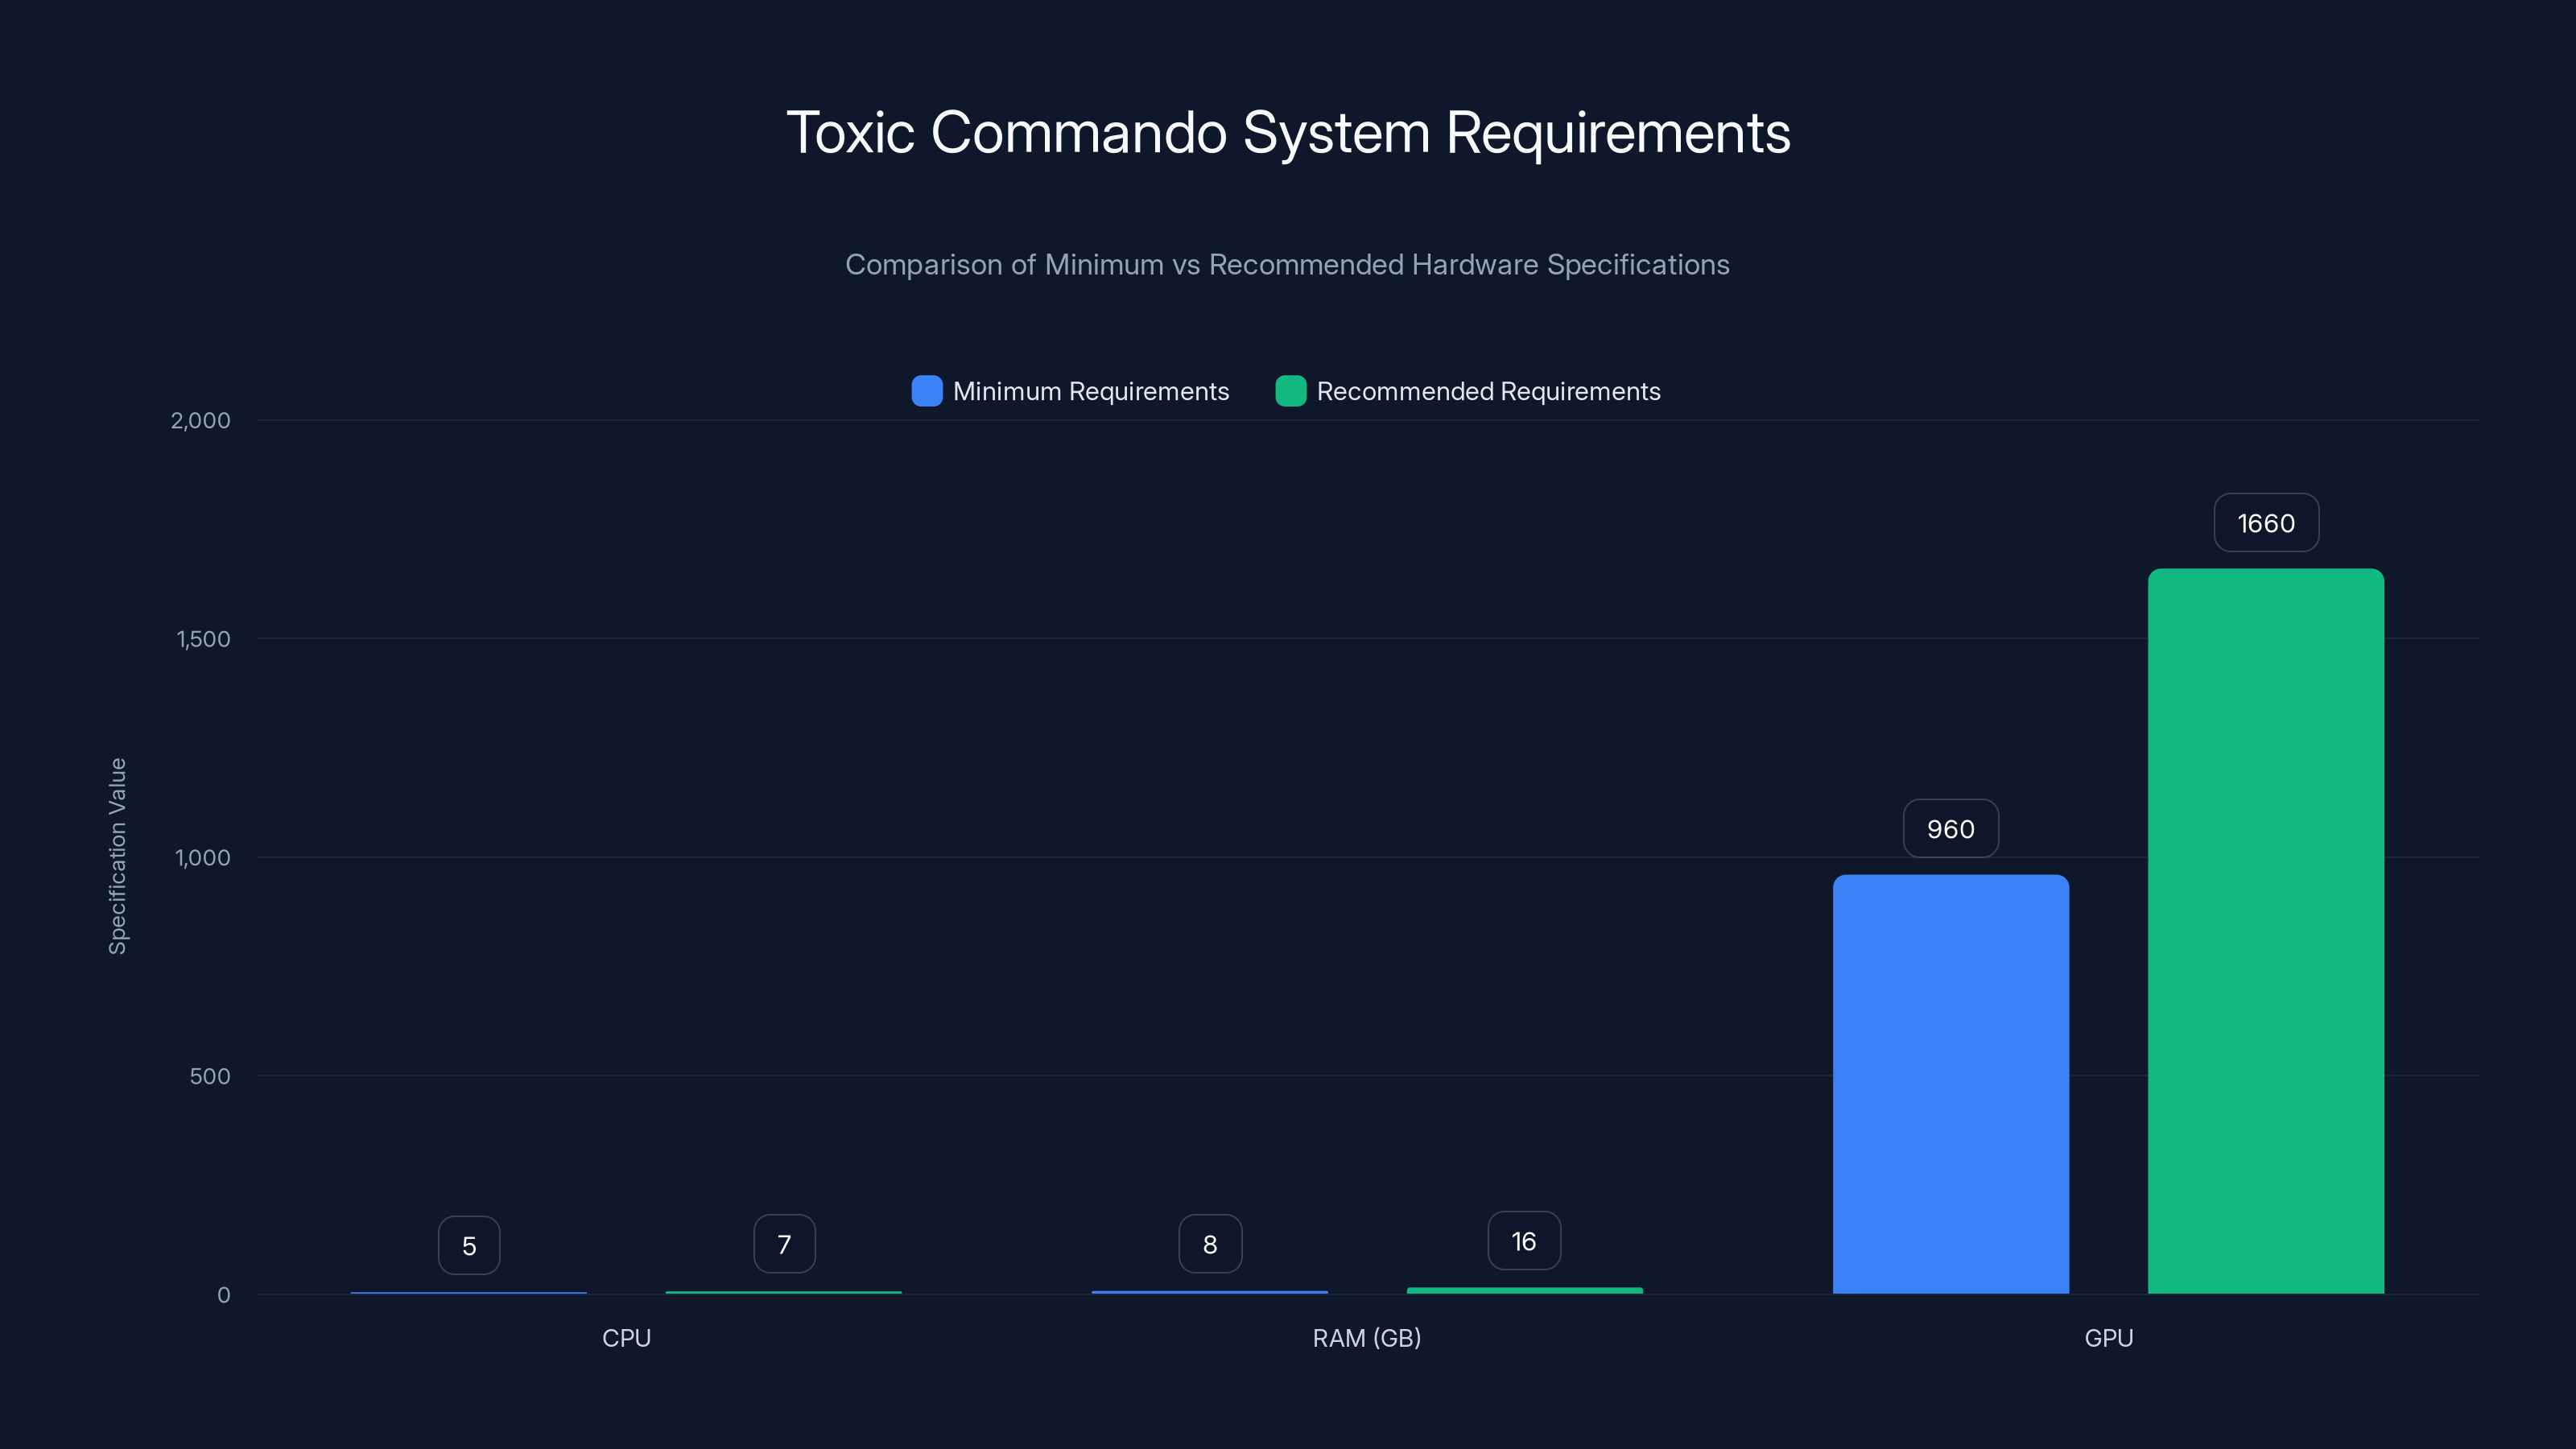Select the green CPU bar labeled 7
Viewport: 2576px width, 1449px height.
point(783,1291)
